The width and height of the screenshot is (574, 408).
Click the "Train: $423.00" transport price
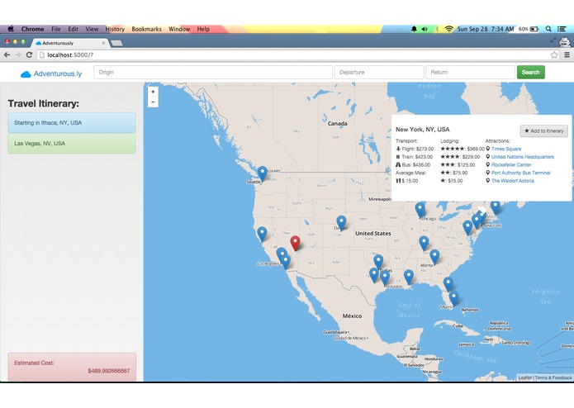(x=414, y=157)
